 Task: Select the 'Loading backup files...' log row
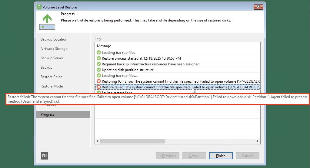pos(178,75)
